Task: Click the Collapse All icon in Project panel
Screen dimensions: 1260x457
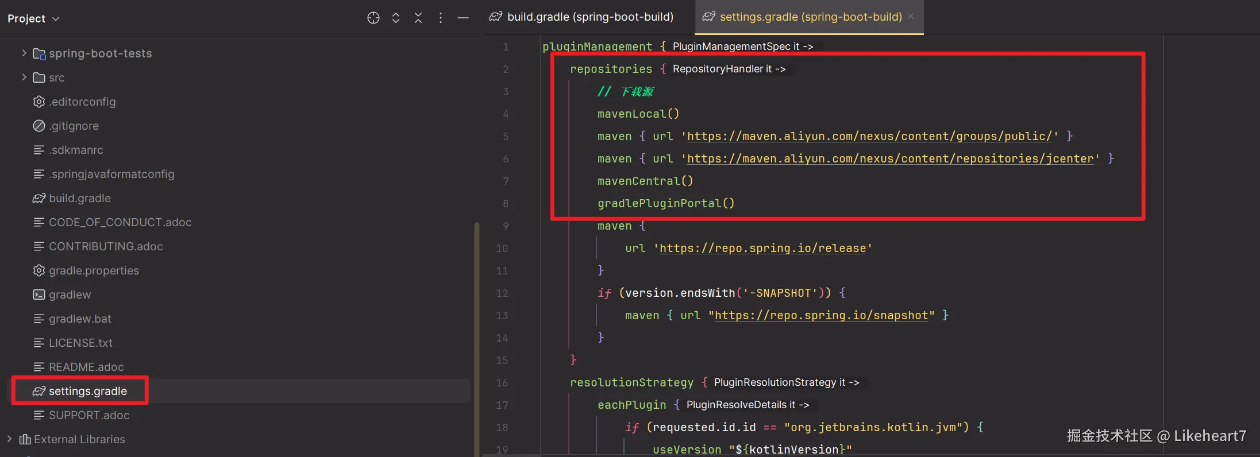Action: [x=418, y=18]
